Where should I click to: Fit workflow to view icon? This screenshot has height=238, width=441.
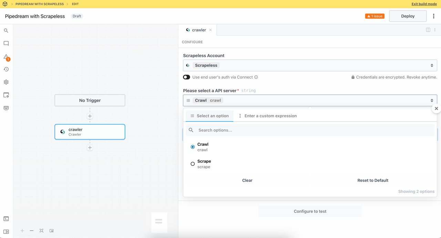coord(41,231)
